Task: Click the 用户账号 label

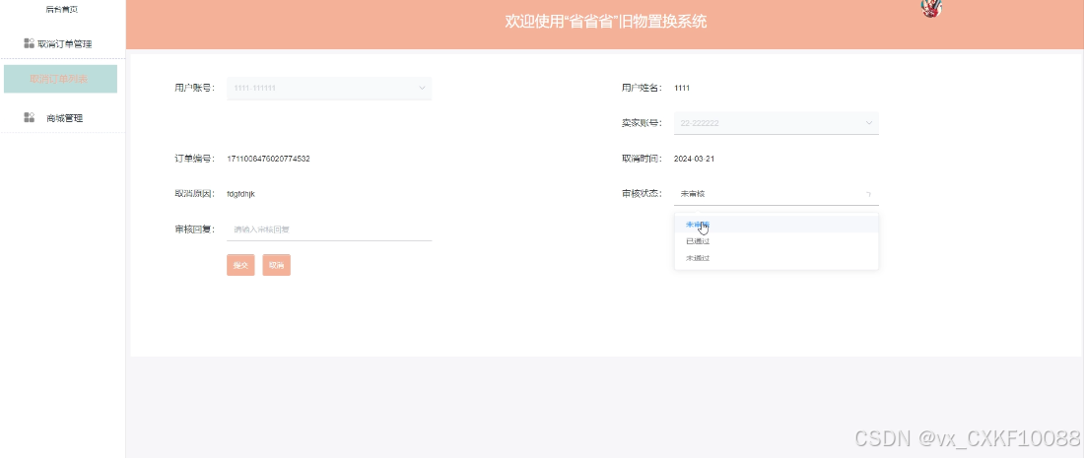Action: [x=195, y=88]
